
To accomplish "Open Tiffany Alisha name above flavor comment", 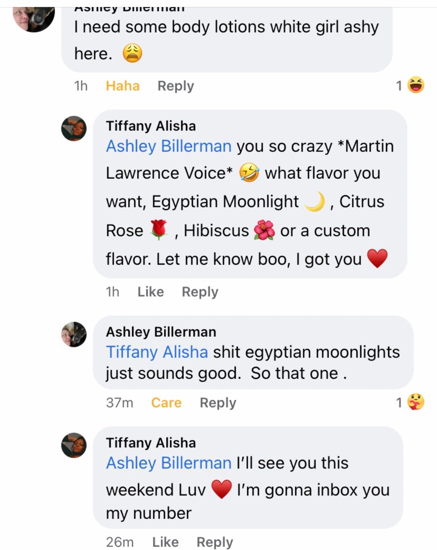I will pos(151,126).
